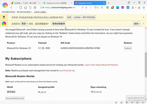Screen dimensions: 147x104
Task: Click the page vertical scrollbar thumb
Action: tap(146, 65)
